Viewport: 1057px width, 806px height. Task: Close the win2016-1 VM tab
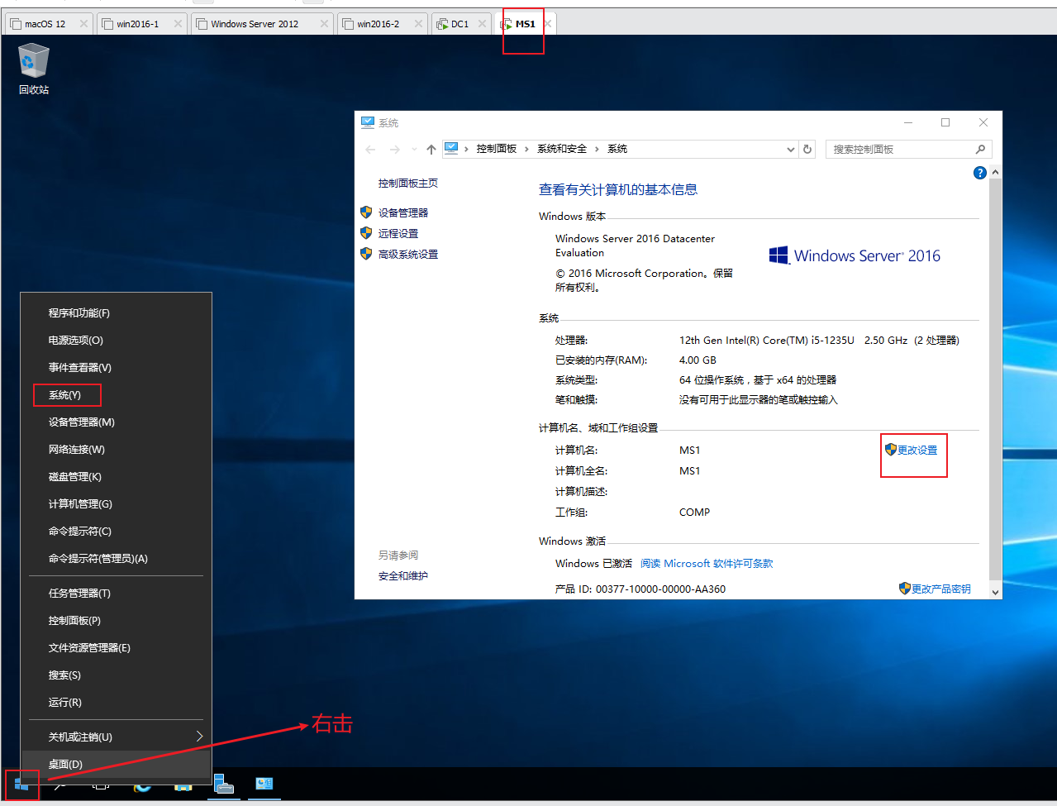(178, 24)
